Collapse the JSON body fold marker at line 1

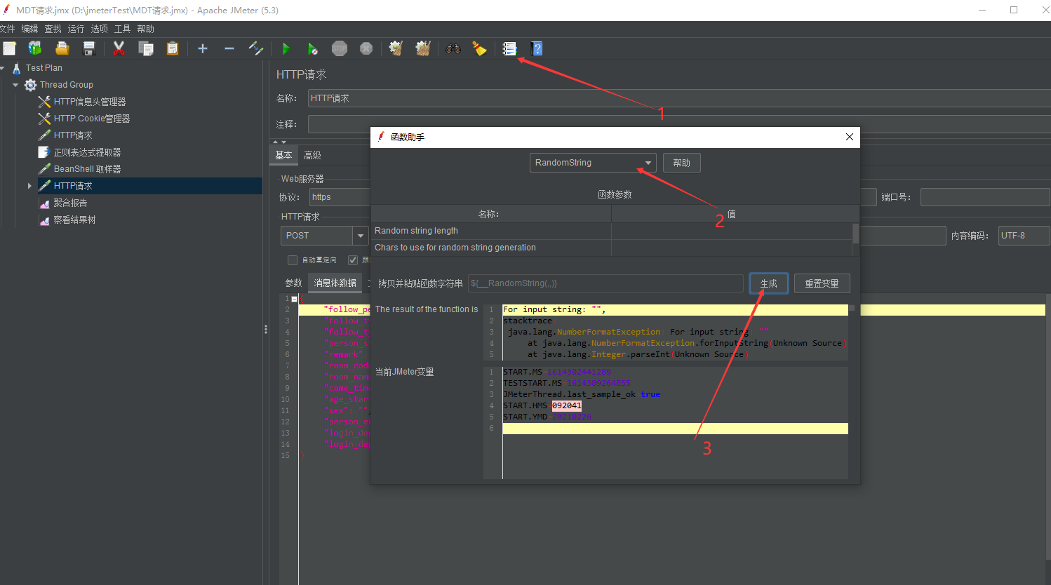(x=294, y=299)
